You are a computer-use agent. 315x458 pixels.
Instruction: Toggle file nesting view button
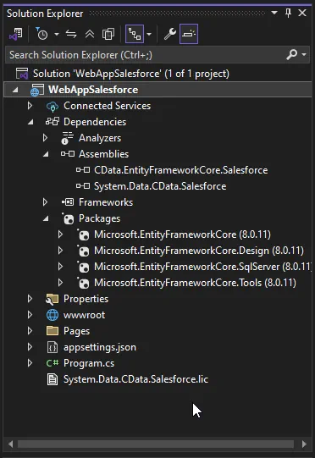tap(135, 34)
